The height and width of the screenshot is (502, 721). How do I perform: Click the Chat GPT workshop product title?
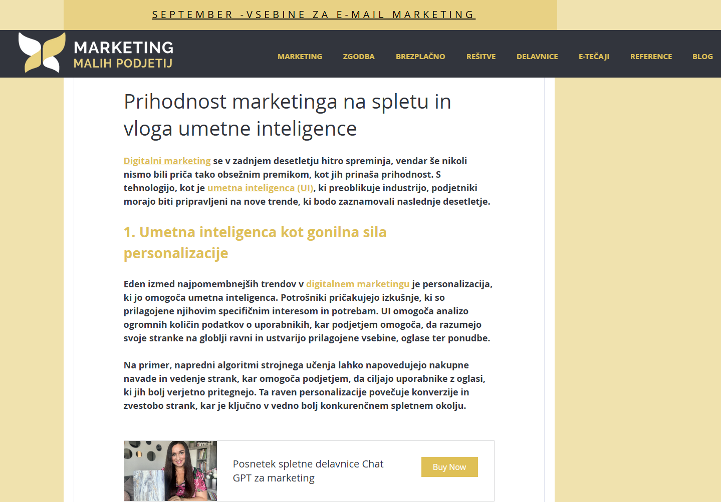308,471
